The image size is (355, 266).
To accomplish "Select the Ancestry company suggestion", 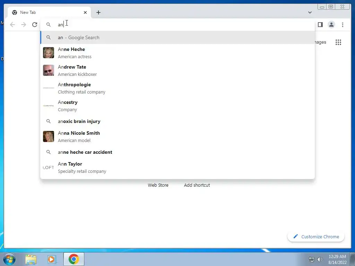I will 177,106.
